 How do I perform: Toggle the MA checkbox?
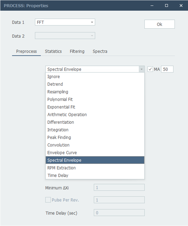(x=150, y=69)
